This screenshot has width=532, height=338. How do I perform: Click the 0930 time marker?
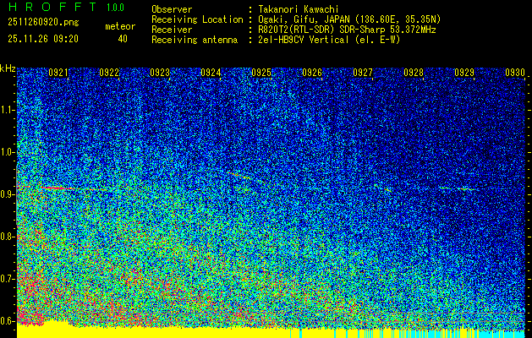click(515, 73)
